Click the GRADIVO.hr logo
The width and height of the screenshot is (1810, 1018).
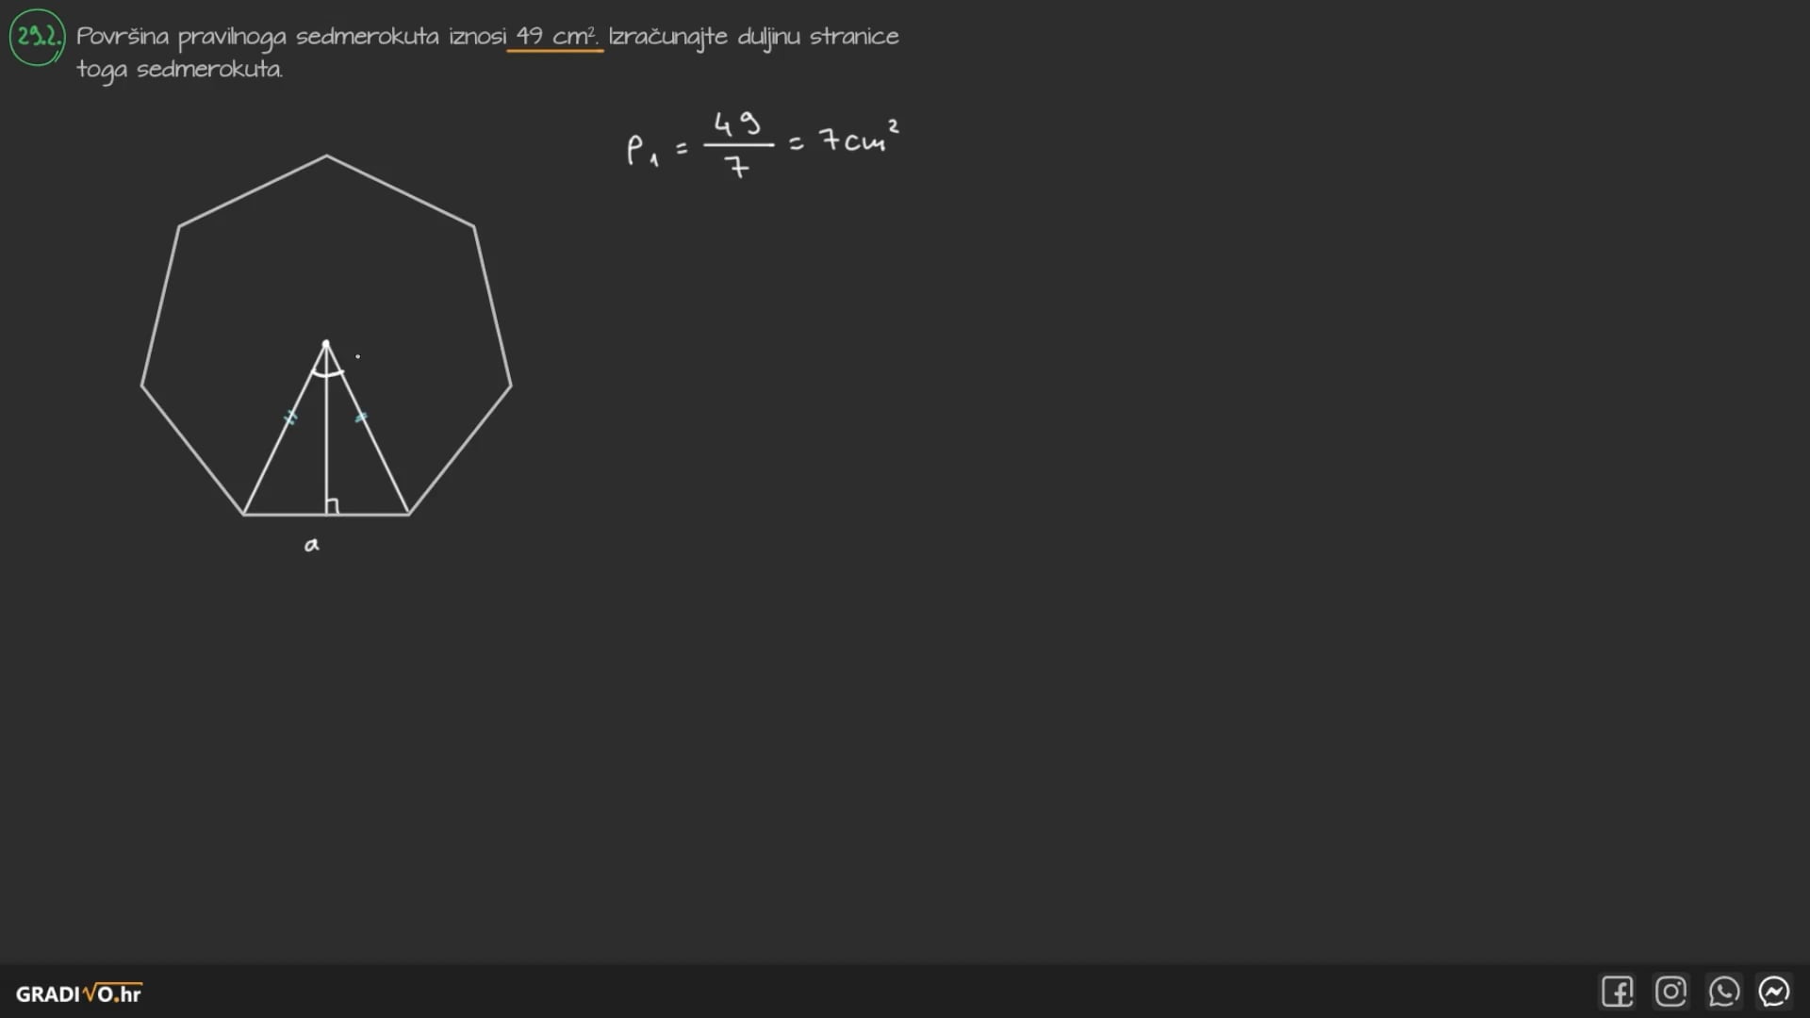[x=78, y=993]
